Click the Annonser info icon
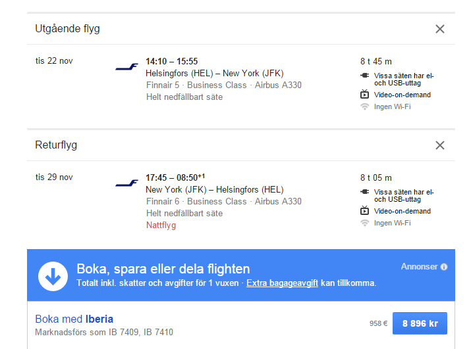This screenshot has height=349, width=471. pyautogui.click(x=444, y=267)
